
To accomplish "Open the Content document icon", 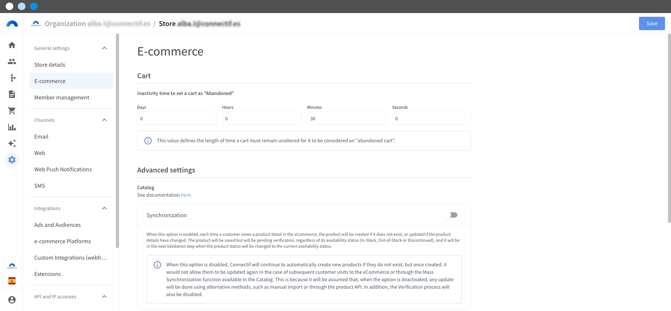I will [x=12, y=94].
